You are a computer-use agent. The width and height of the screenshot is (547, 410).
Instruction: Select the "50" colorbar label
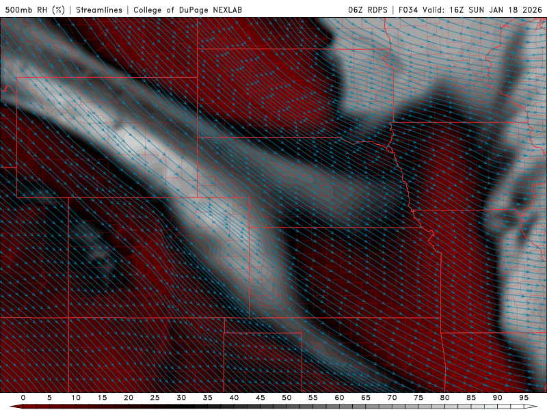(x=286, y=398)
